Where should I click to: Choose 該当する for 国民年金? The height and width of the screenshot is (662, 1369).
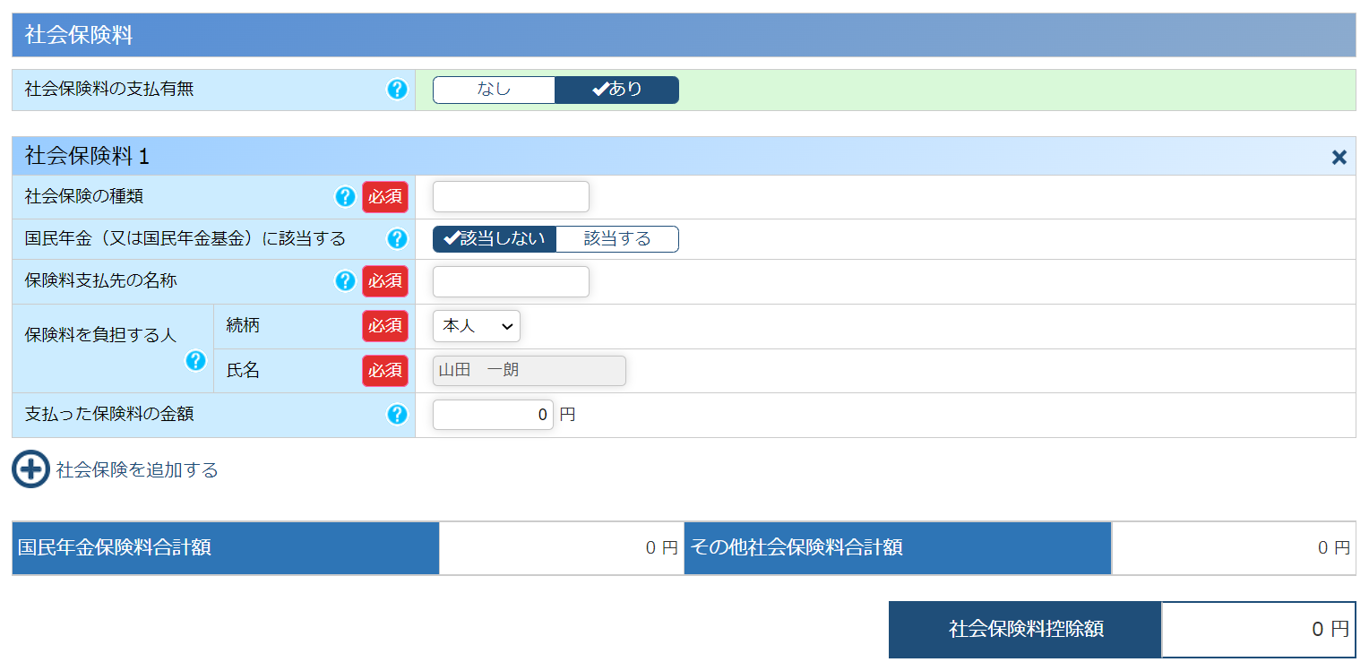(x=617, y=239)
